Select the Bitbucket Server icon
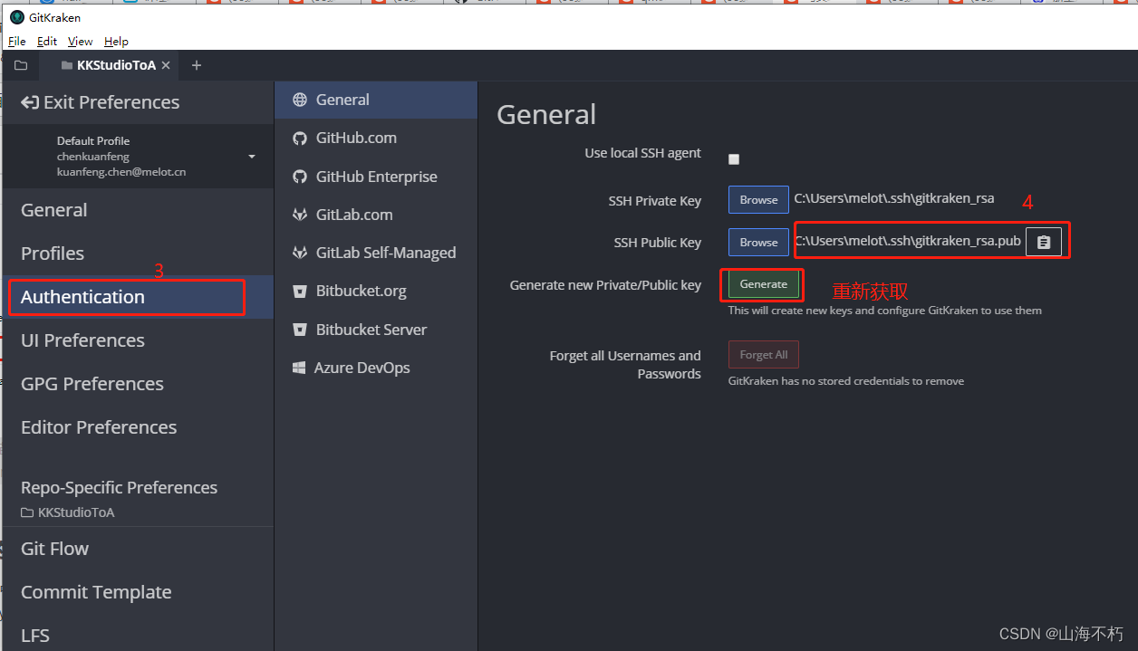 tap(300, 330)
